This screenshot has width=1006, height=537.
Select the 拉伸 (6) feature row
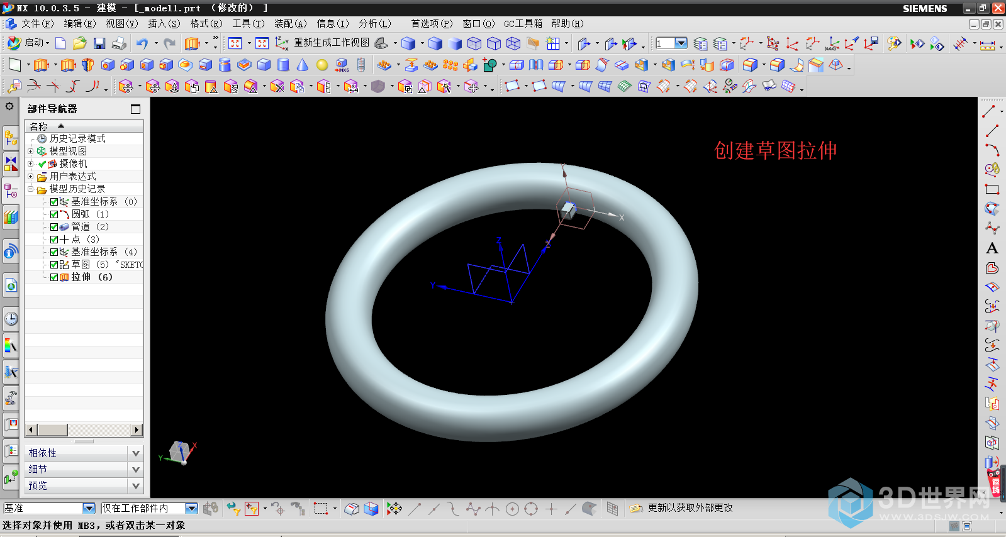coord(91,277)
